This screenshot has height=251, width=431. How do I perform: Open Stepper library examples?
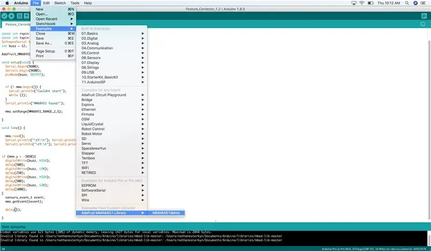[x=112, y=153]
